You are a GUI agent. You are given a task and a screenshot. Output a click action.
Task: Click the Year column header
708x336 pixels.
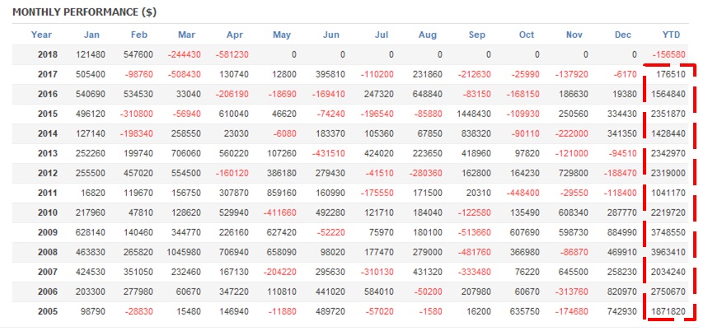41,35
